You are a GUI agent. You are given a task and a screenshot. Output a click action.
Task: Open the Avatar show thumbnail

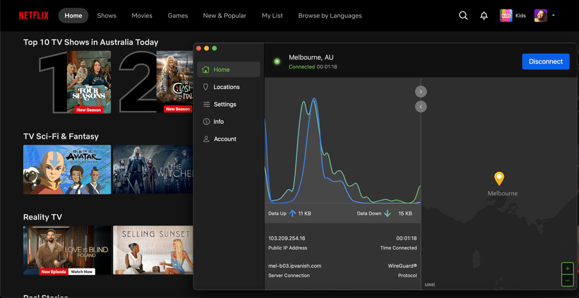click(67, 170)
